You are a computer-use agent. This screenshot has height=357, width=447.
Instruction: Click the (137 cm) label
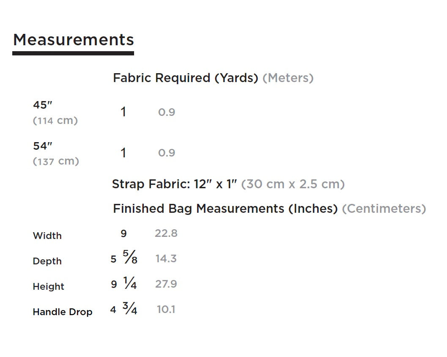point(56,161)
